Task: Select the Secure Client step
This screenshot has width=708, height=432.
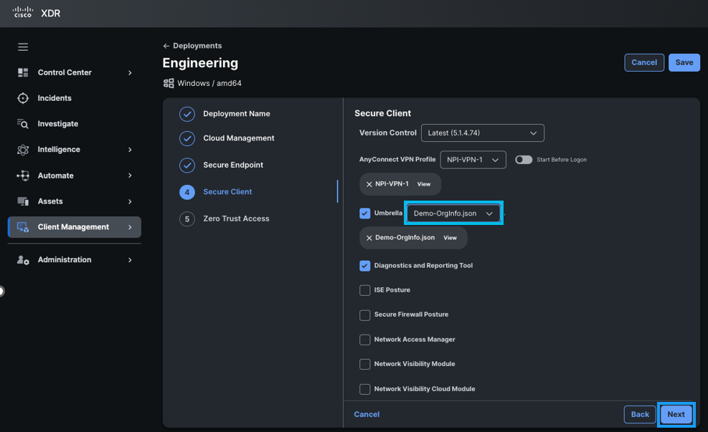Action: pyautogui.click(x=227, y=192)
